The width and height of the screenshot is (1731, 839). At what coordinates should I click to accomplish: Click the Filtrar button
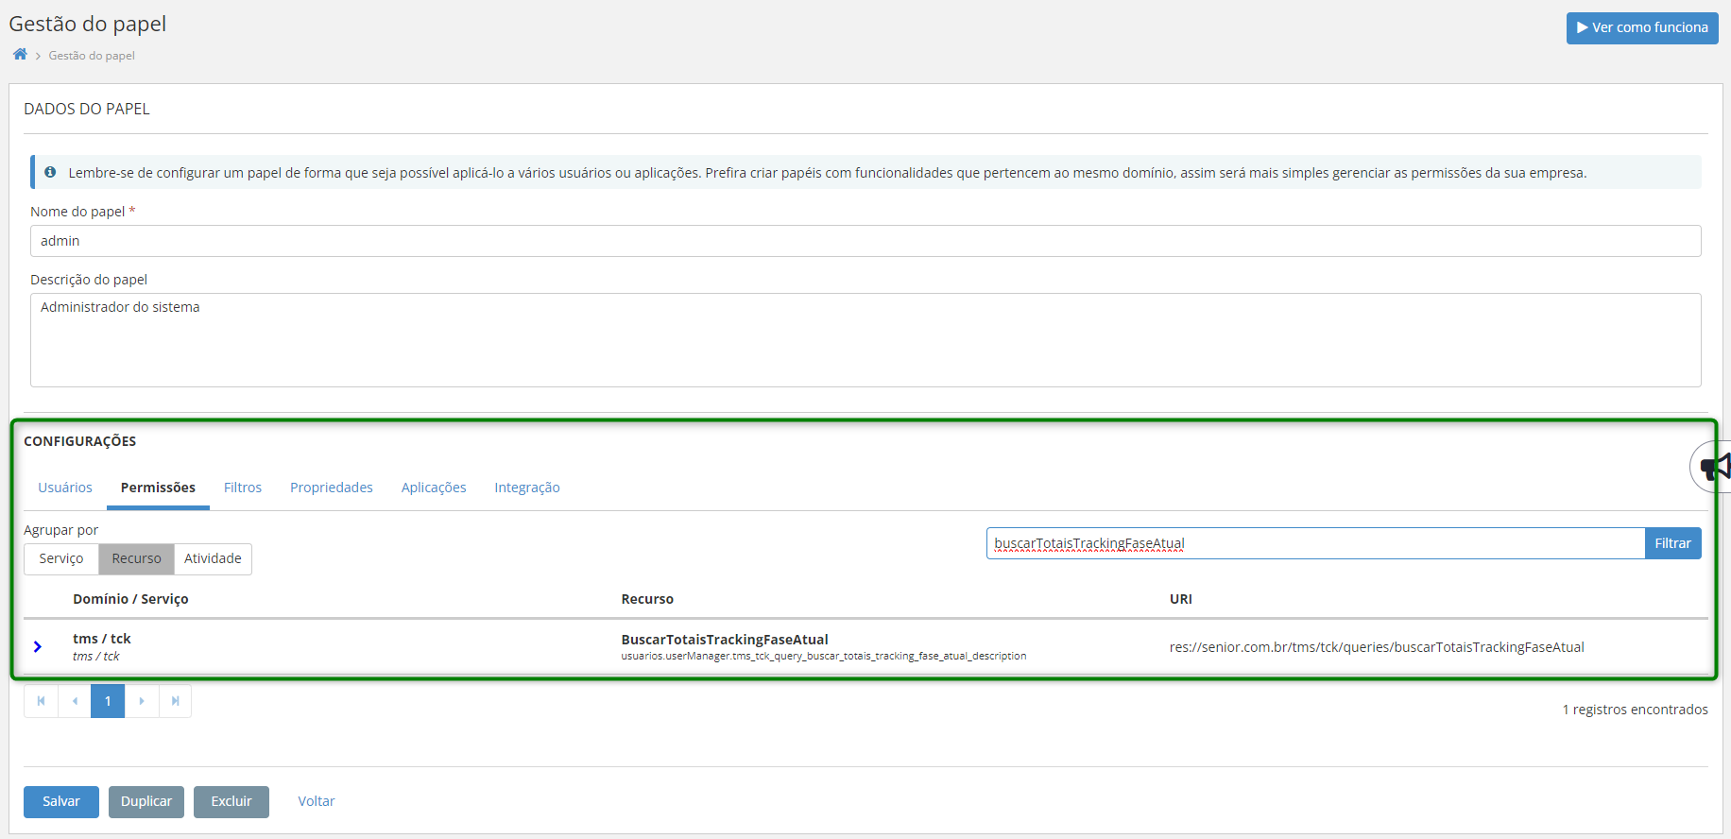1672,543
